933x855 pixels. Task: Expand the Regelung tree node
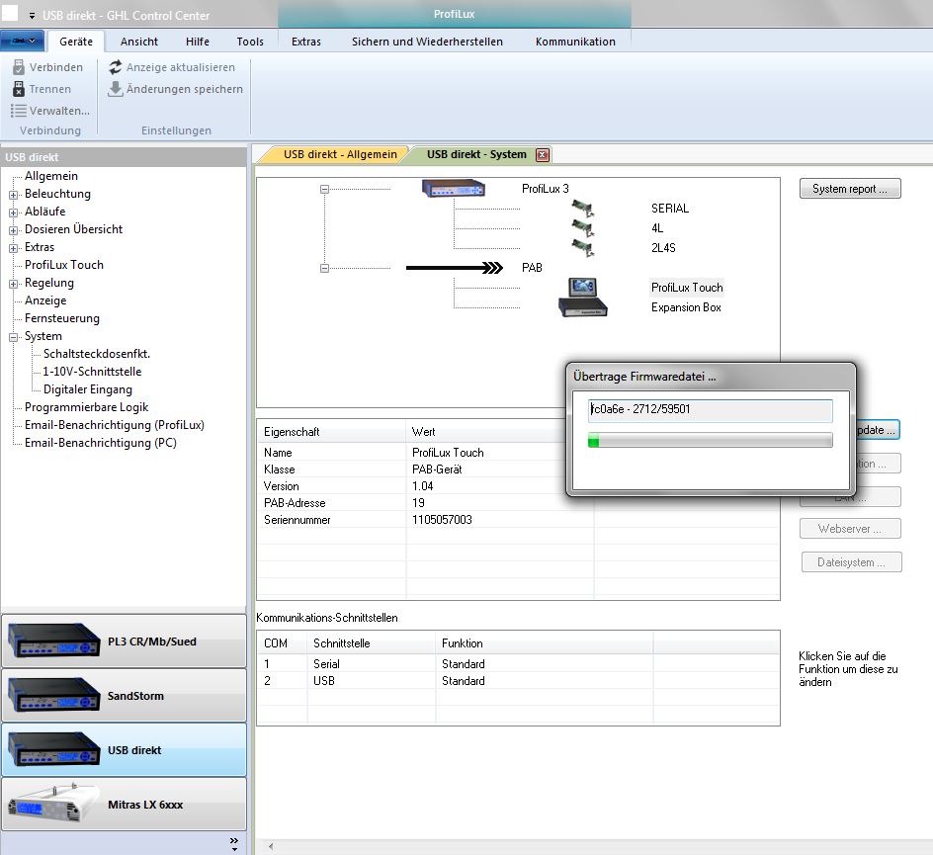(x=14, y=284)
